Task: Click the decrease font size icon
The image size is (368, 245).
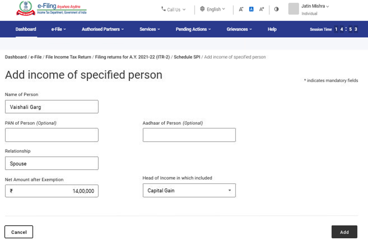Action: (x=241, y=9)
